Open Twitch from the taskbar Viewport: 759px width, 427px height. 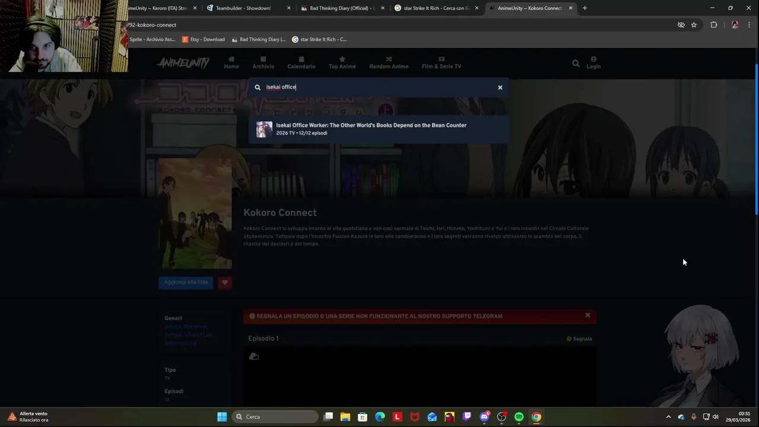click(467, 417)
